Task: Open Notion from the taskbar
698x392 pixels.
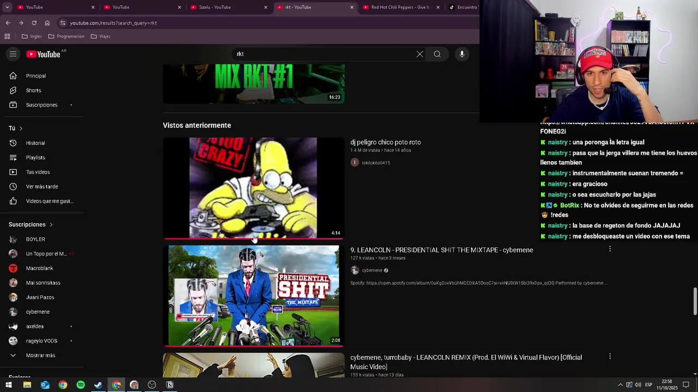Action: coord(170,385)
